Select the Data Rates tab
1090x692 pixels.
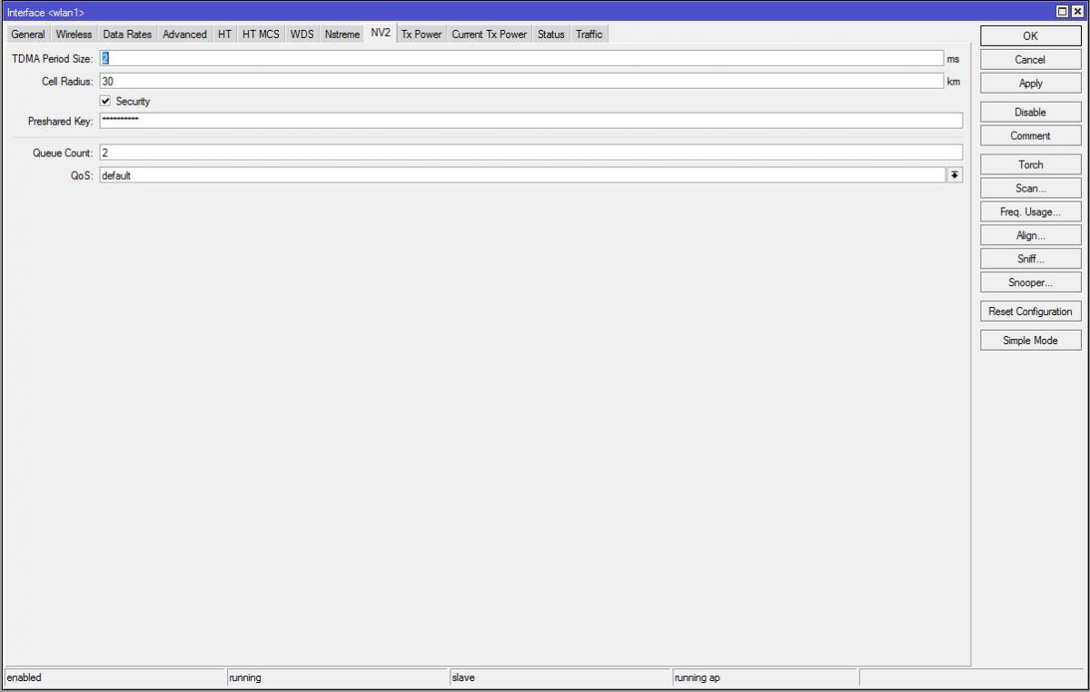pyautogui.click(x=127, y=35)
